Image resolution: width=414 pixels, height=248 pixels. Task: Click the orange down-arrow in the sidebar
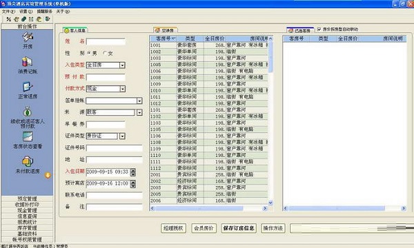pyautogui.click(x=48, y=175)
